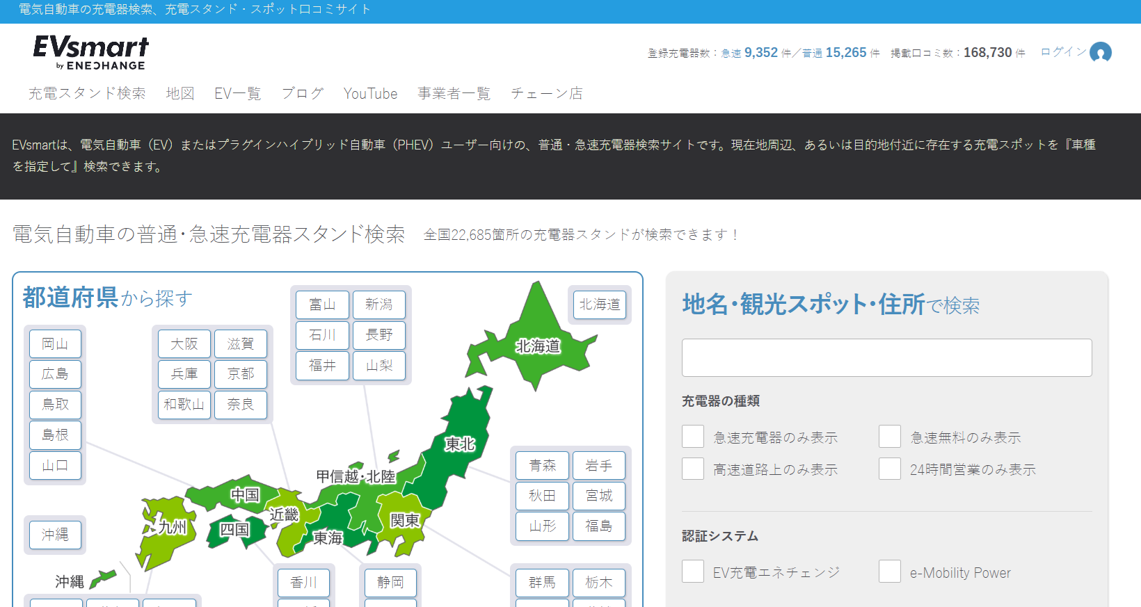Go to the EV一覧 menu

tap(237, 94)
